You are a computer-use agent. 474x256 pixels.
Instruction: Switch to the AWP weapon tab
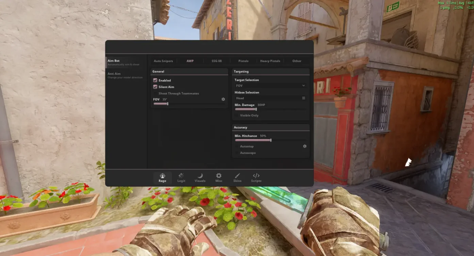pos(190,61)
